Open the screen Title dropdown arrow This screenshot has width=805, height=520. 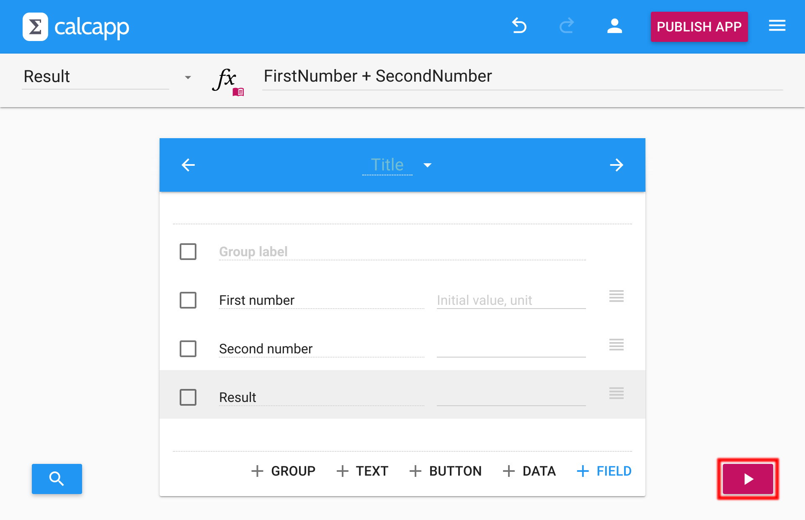point(427,165)
